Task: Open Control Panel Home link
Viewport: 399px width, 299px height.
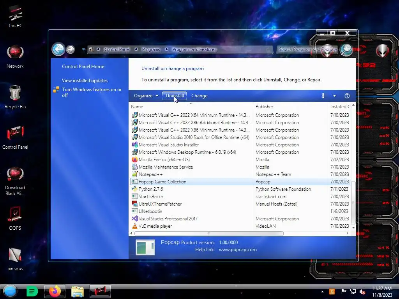Action: pos(83,66)
